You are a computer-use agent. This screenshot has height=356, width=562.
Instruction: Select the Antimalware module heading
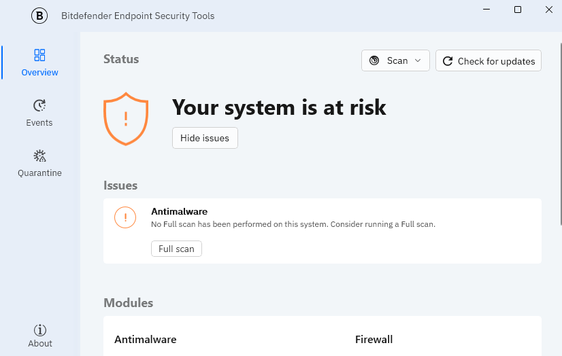(146, 340)
